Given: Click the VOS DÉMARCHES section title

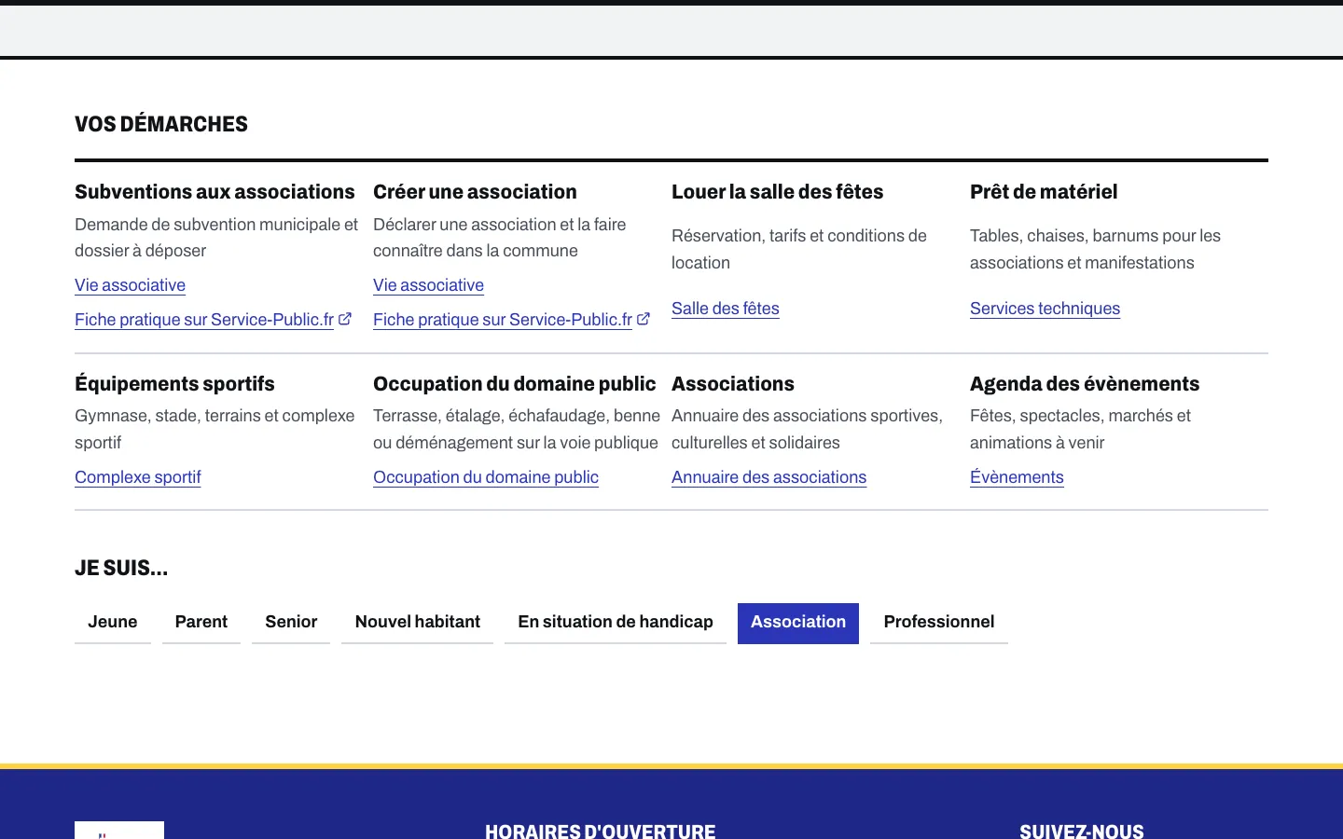Looking at the screenshot, I should click(x=161, y=124).
